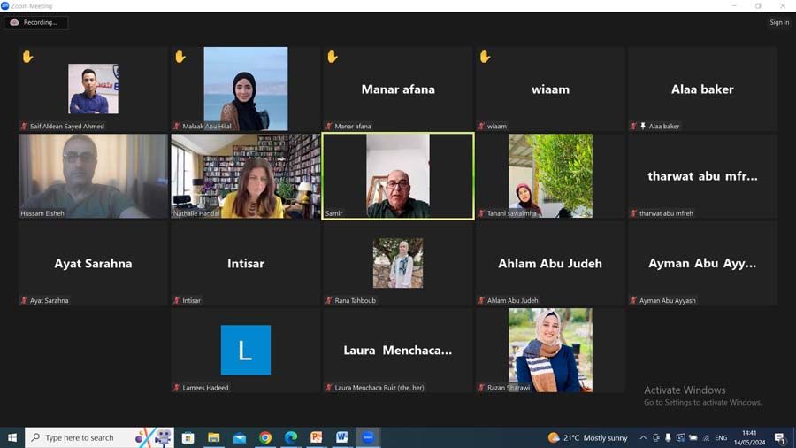Screen dimensions: 796x448
Task: Open Microsoft Edge from the taskbar
Action: [290, 437]
